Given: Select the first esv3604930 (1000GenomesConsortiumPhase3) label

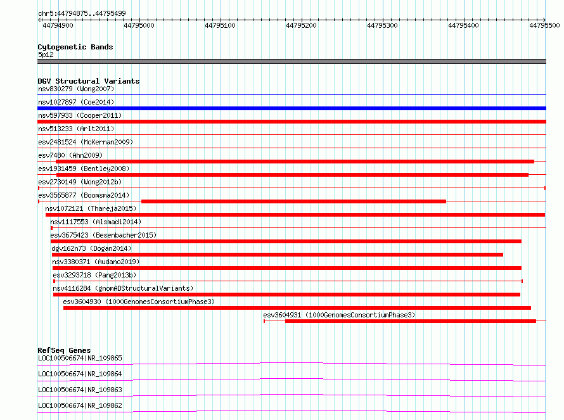Looking at the screenshot, I should click(x=139, y=302).
